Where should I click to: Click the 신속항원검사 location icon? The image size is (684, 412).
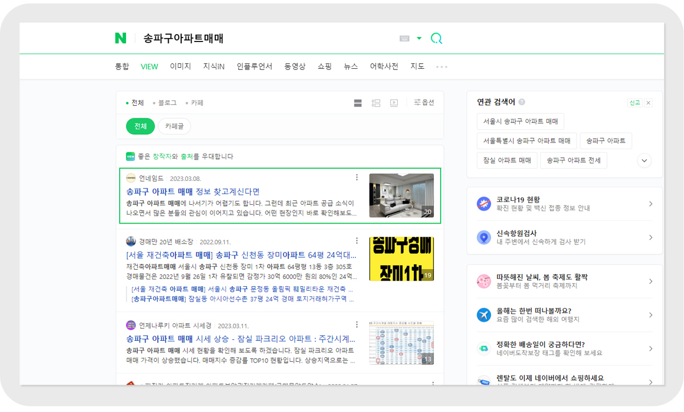(x=483, y=237)
